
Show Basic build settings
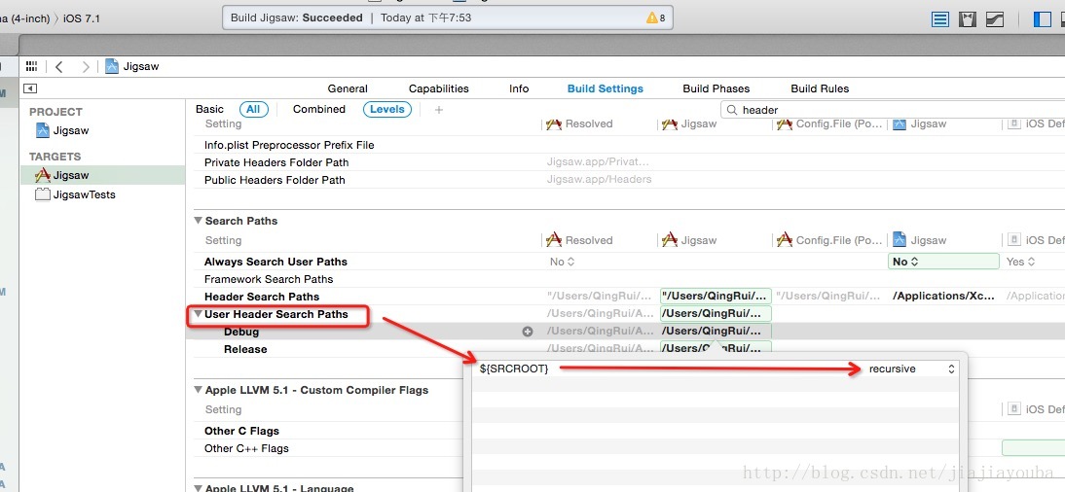209,109
